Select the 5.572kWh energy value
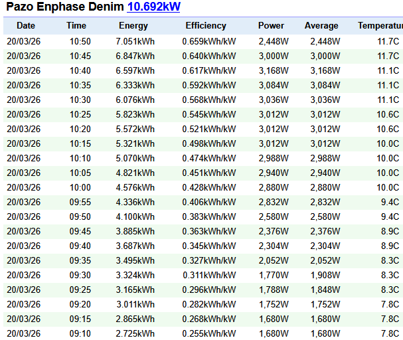403x340 pixels. tap(135, 129)
